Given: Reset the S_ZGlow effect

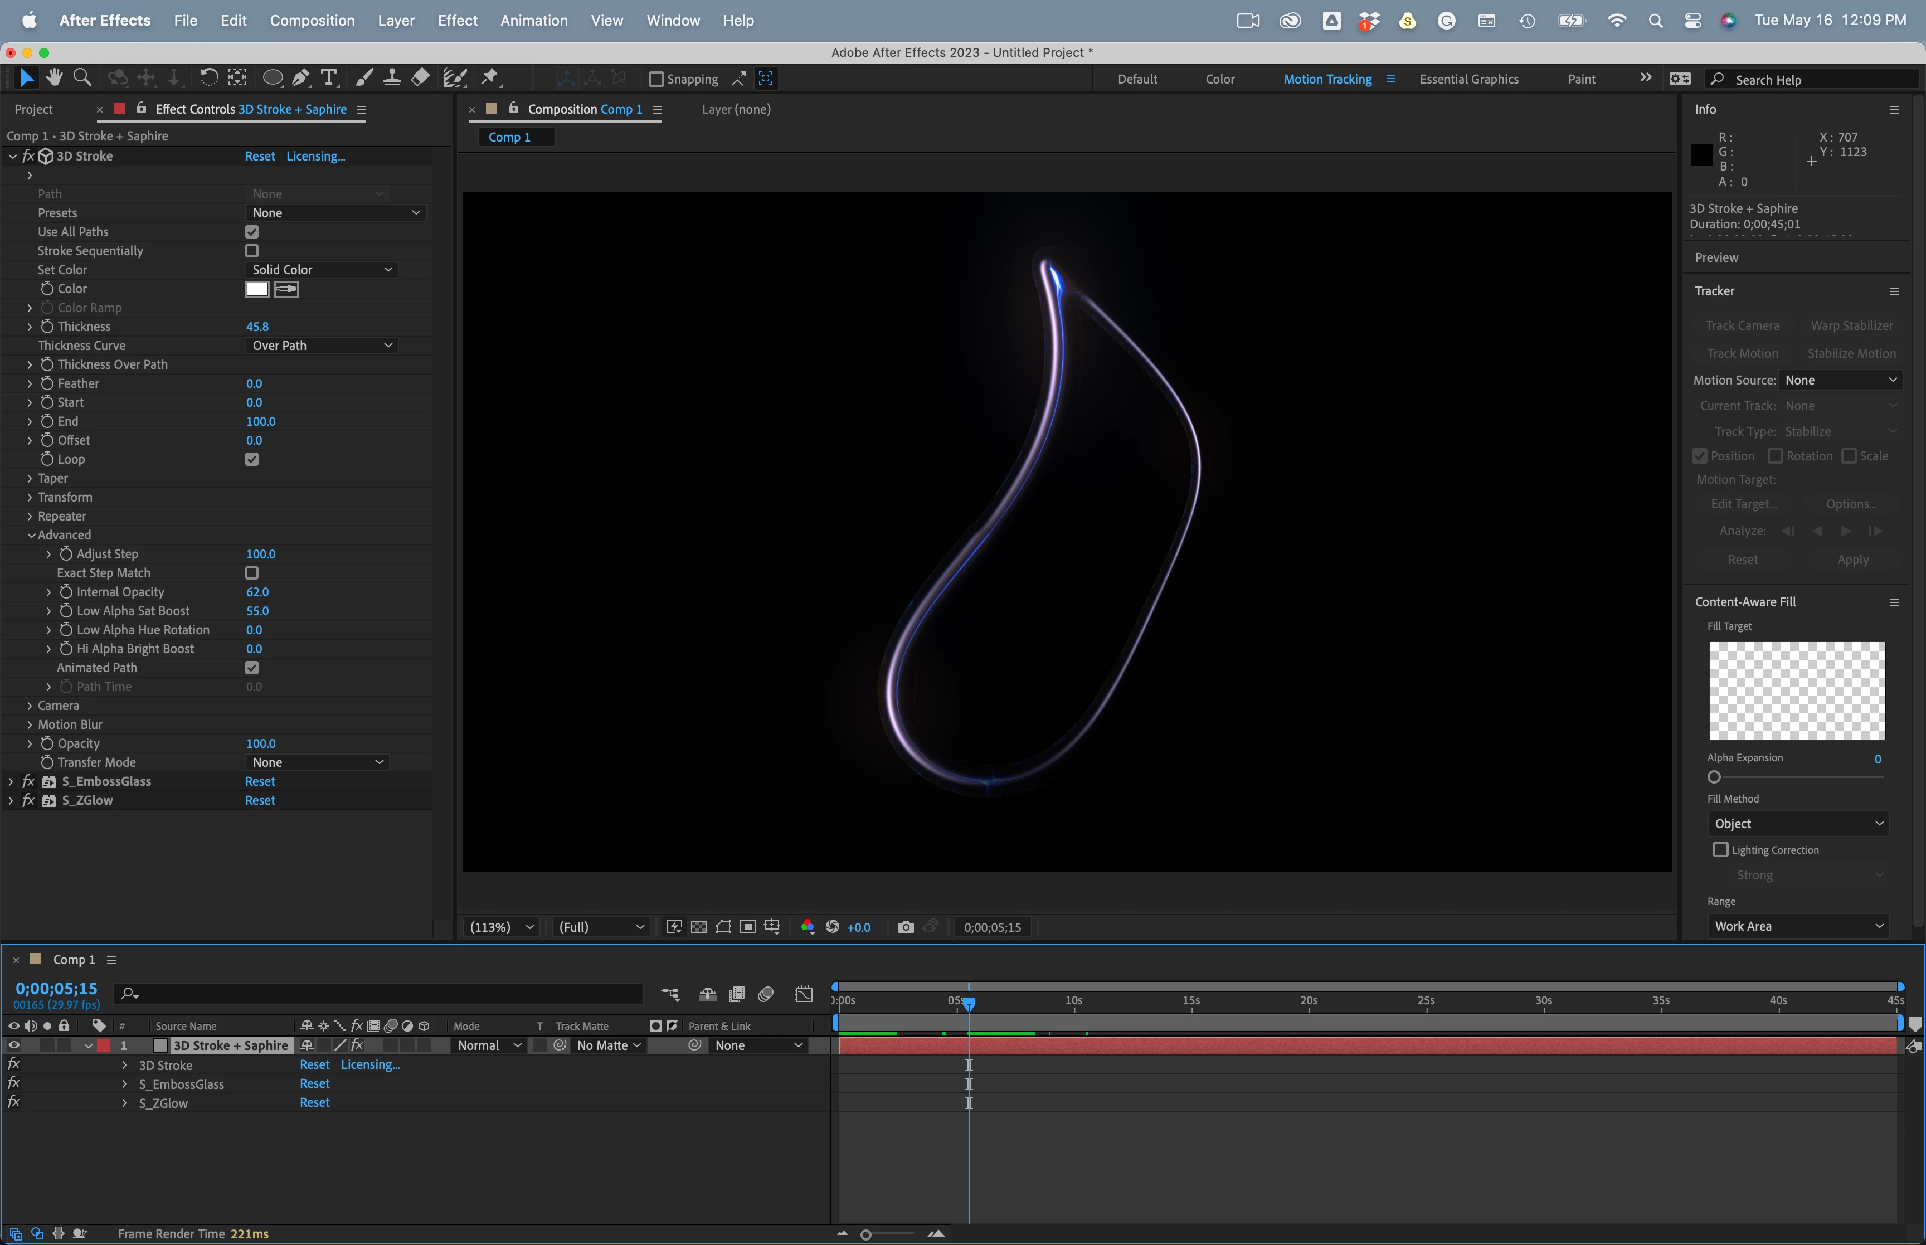Looking at the screenshot, I should point(260,800).
